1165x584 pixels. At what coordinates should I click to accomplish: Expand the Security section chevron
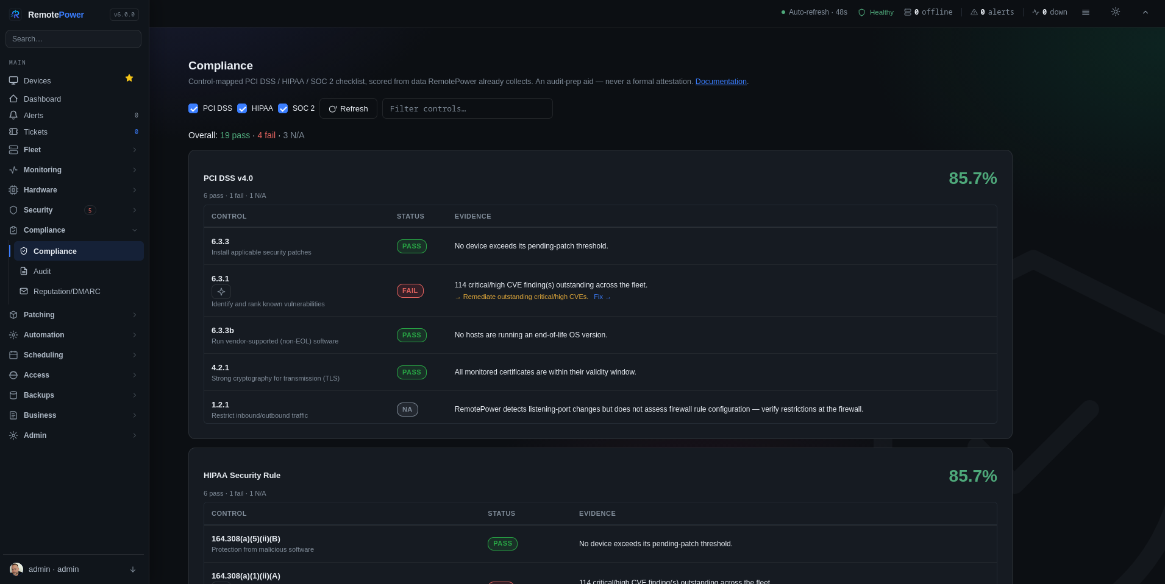135,210
